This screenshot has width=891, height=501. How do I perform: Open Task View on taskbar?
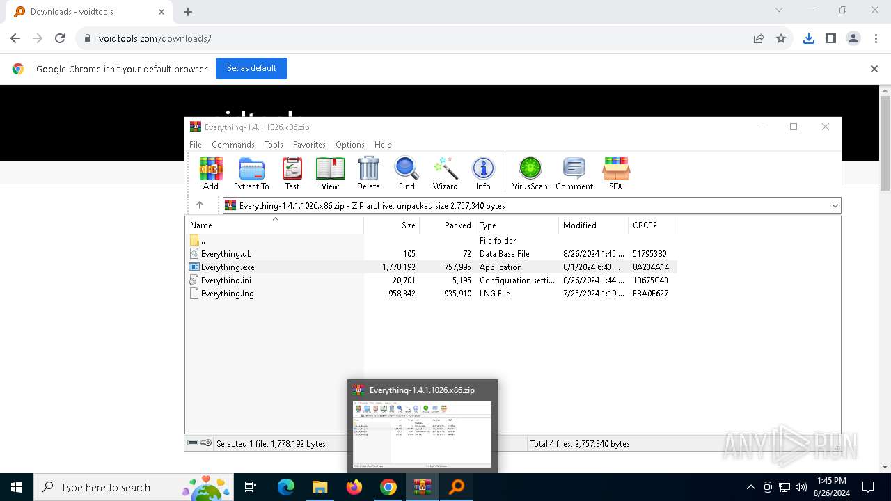click(251, 487)
